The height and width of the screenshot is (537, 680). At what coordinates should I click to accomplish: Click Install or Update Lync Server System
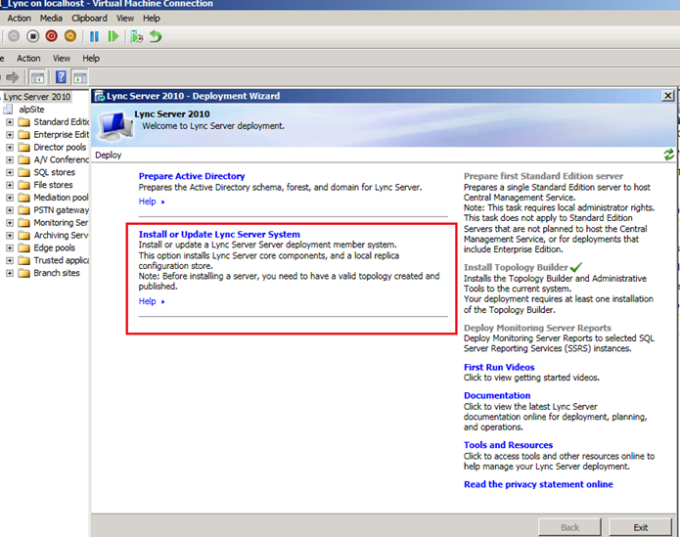pos(219,234)
